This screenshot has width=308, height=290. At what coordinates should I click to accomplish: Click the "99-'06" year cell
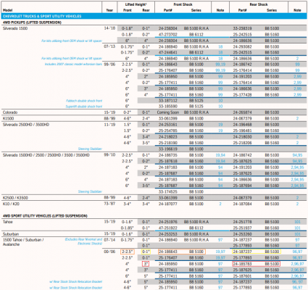tap(109, 65)
